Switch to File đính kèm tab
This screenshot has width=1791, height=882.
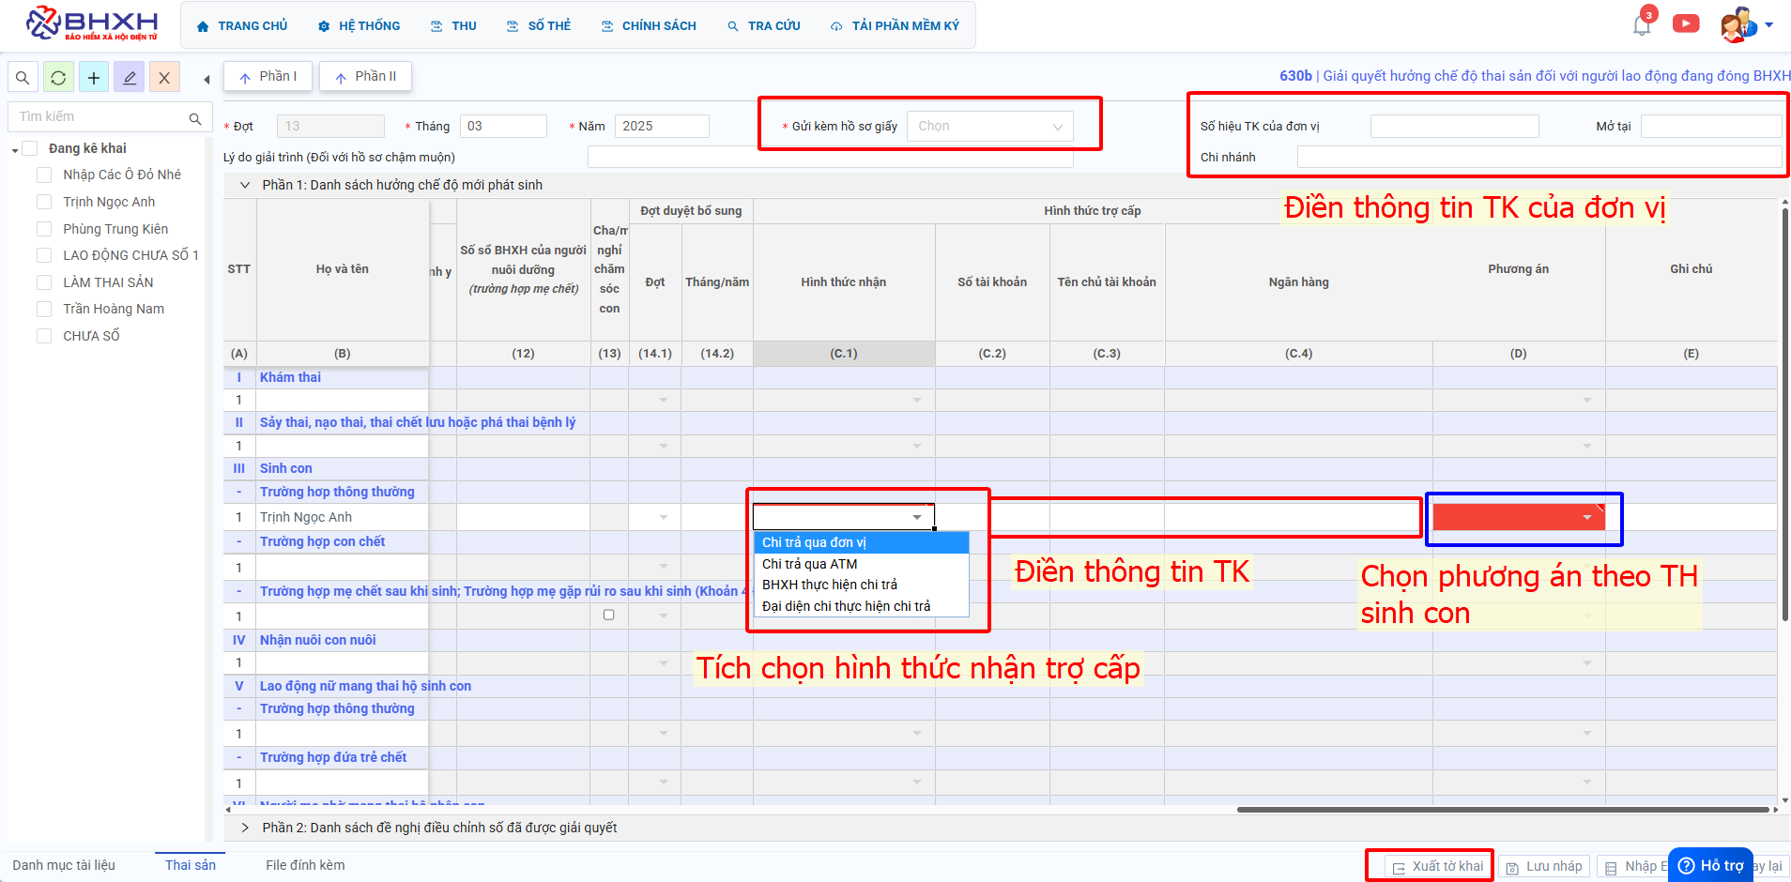tap(305, 865)
